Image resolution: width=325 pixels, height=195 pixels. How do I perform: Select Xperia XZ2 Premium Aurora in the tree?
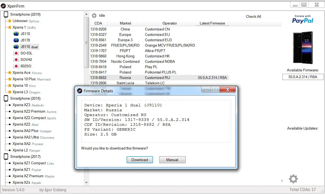[x=35, y=112]
